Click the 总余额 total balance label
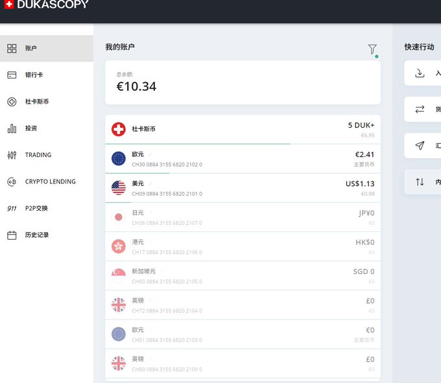 pos(125,75)
